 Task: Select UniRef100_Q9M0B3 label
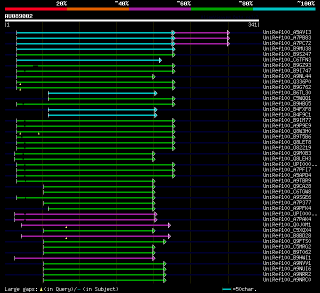pyautogui.click(x=287, y=153)
